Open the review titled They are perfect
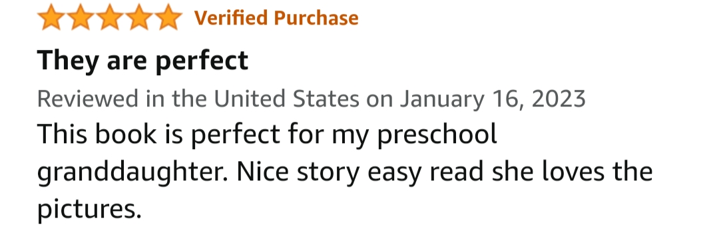The width and height of the screenshot is (719, 243). (x=142, y=61)
